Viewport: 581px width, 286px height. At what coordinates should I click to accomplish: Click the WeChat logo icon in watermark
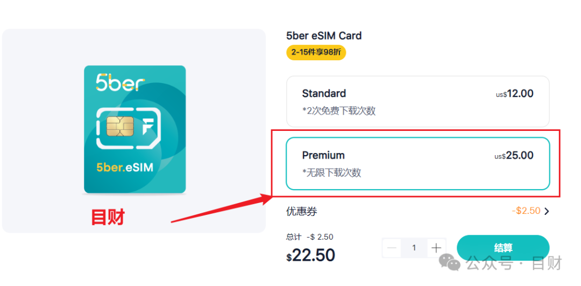(449, 263)
